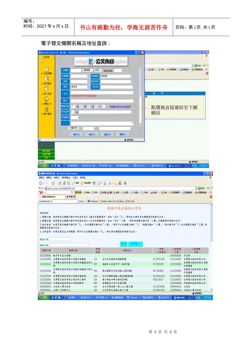Click 儲存(S) button
The width and height of the screenshot is (251, 355).
click(77, 135)
